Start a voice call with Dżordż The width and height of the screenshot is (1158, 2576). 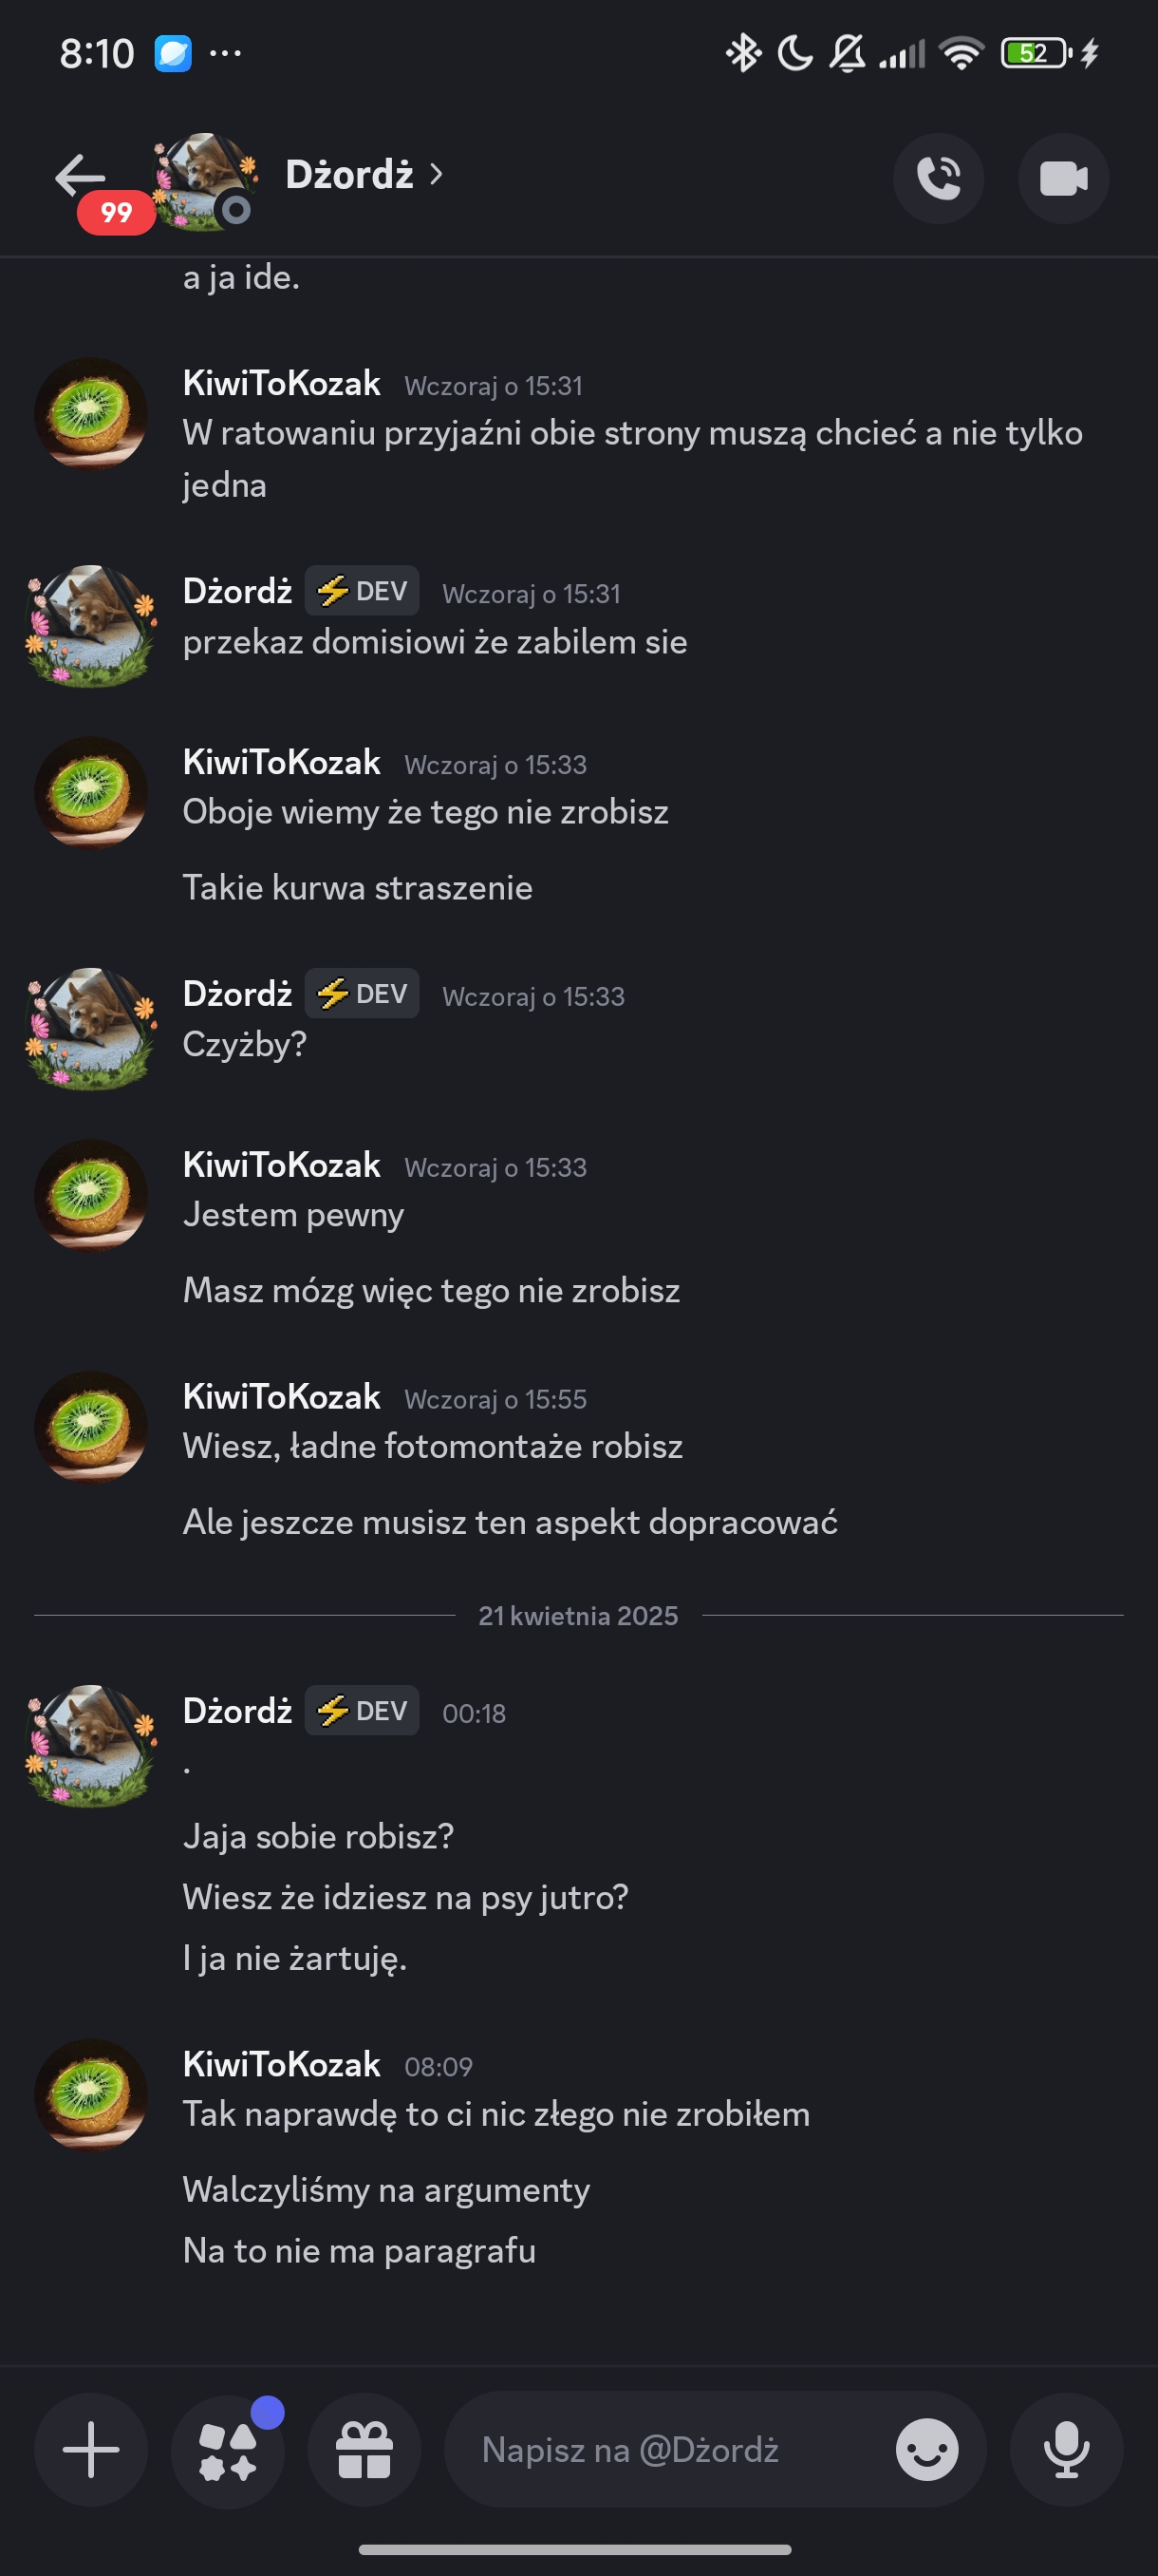pos(938,178)
